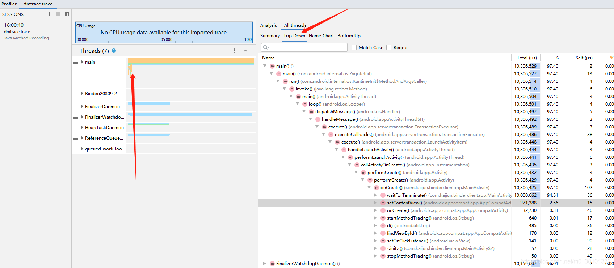Click method icon of handleLaunchActivity() row
The height and width of the screenshot is (268, 614).
click(344, 149)
